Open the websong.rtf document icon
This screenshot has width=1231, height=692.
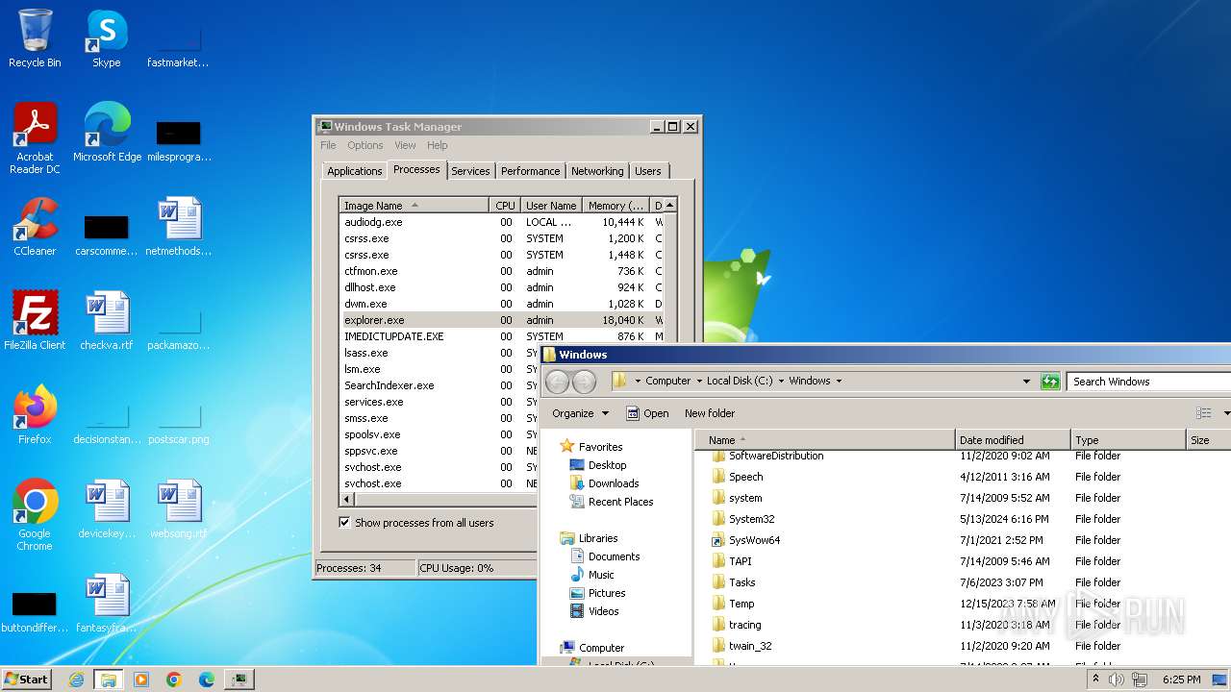(x=179, y=509)
